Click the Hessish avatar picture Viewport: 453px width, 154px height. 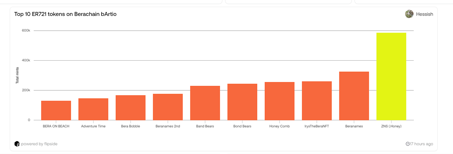[x=409, y=14]
